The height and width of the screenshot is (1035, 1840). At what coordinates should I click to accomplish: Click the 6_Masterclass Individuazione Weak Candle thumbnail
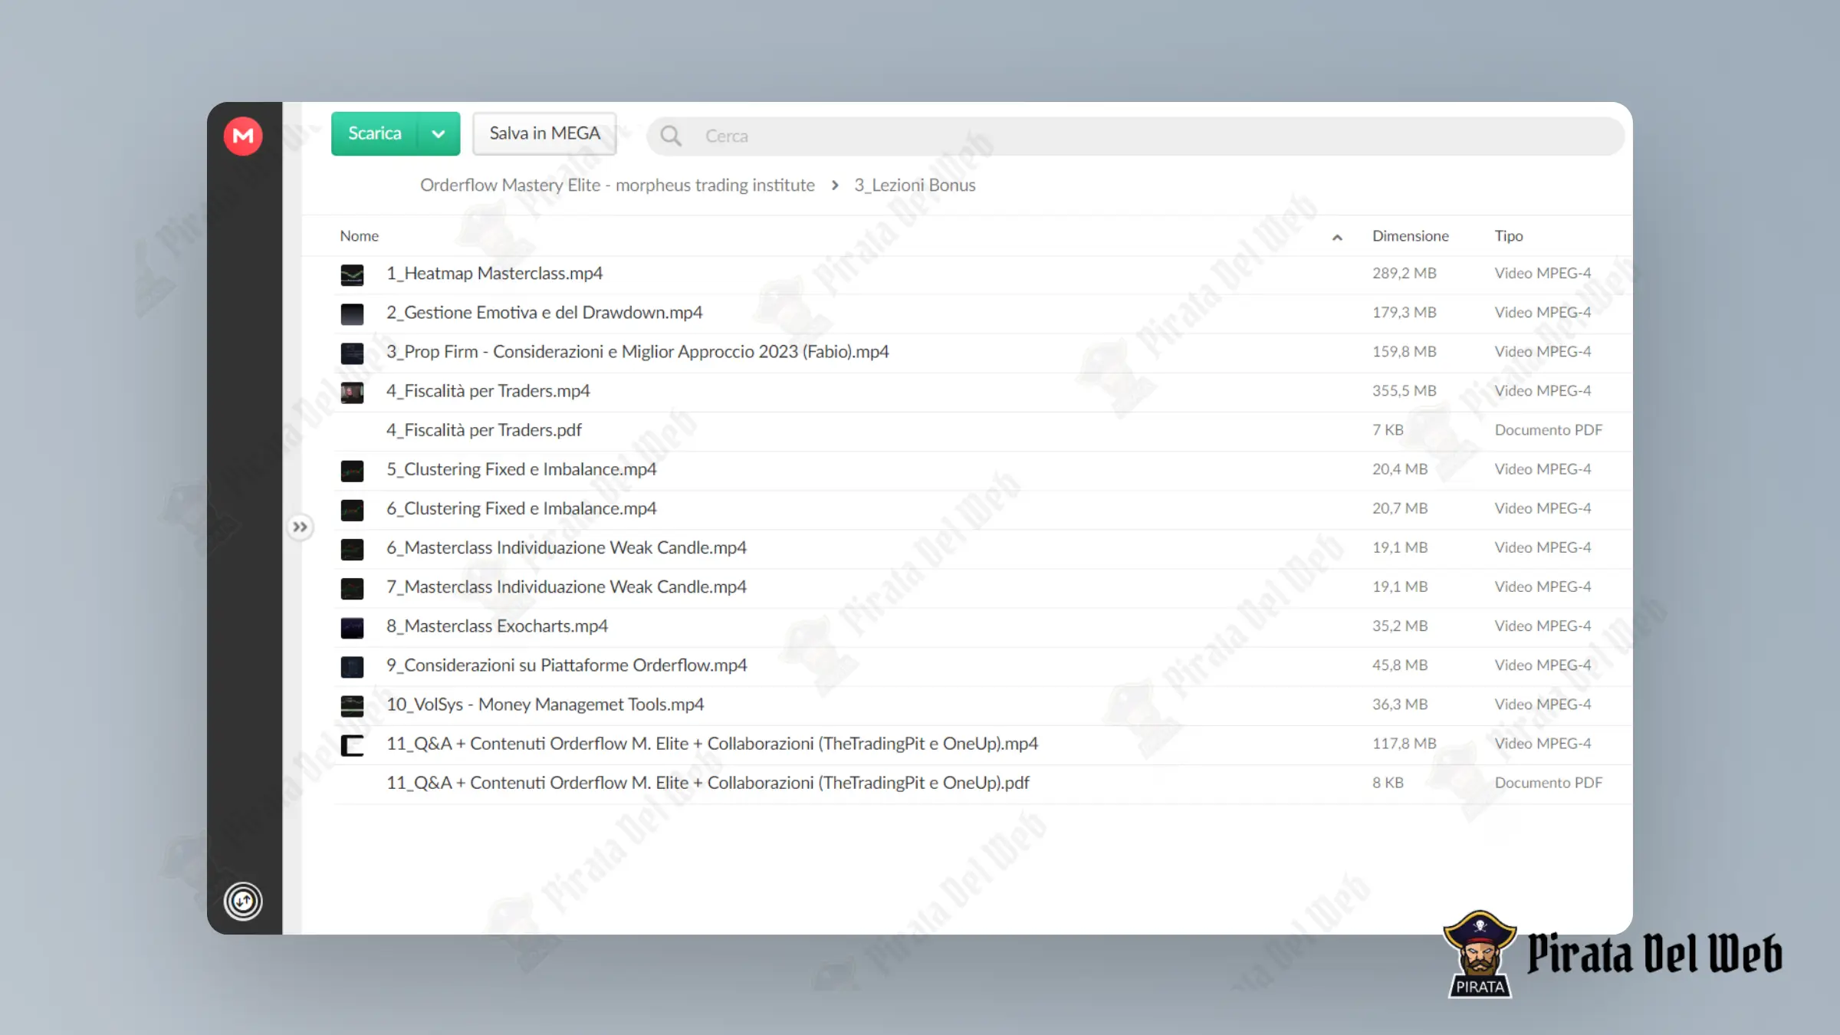pyautogui.click(x=352, y=549)
